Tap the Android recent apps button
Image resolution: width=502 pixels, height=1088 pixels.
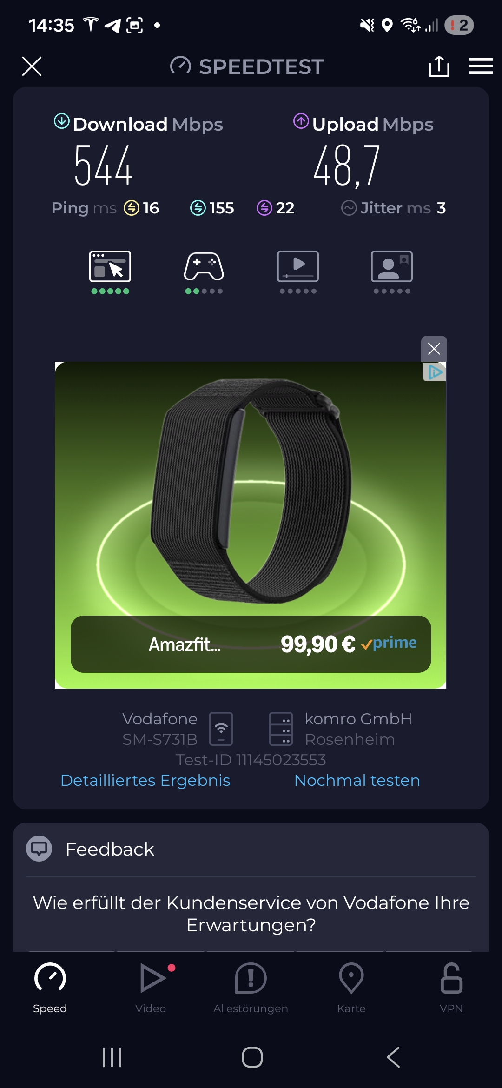(112, 1057)
